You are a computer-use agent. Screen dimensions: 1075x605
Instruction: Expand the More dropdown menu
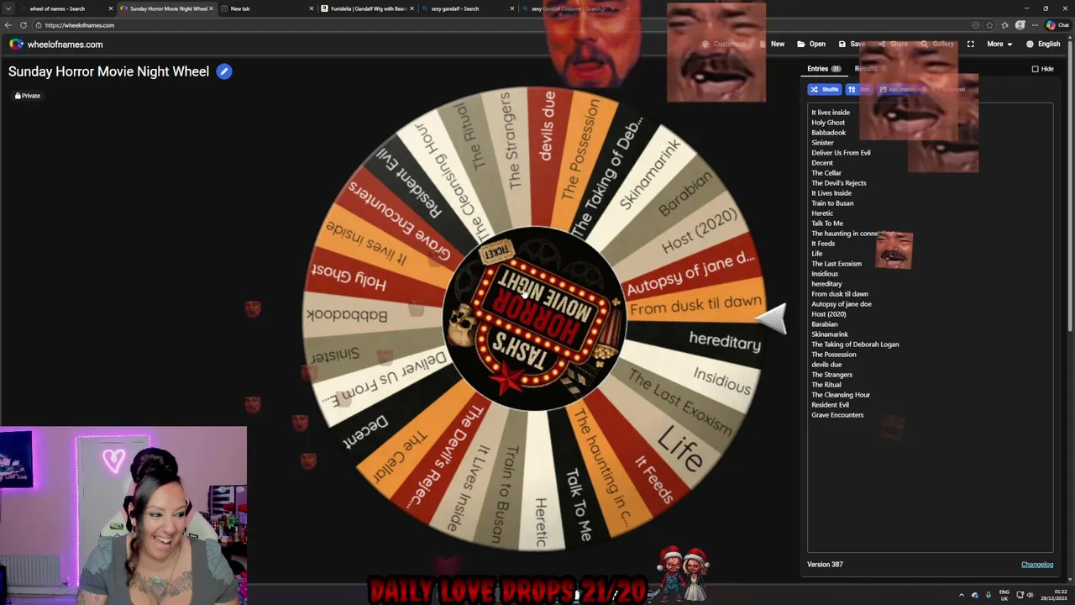click(999, 44)
